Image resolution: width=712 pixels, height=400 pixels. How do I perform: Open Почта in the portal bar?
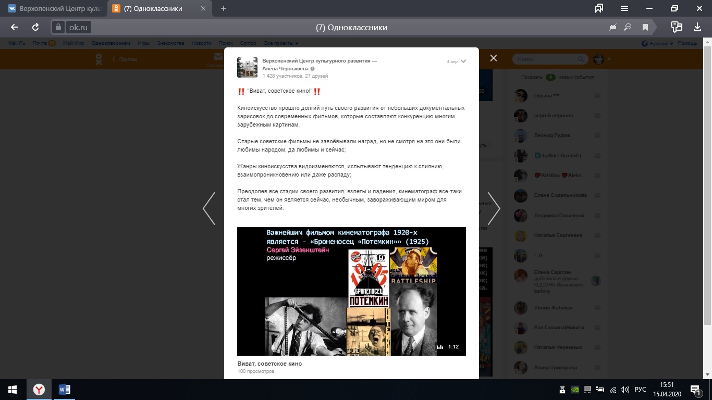pyautogui.click(x=40, y=43)
